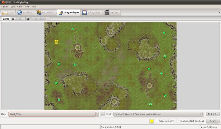Open the Server menu

(x=4, y=7)
